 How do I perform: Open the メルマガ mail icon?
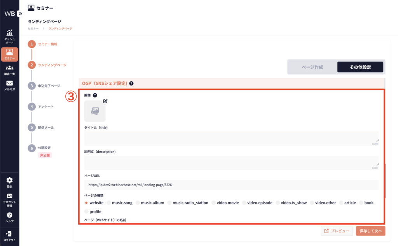(x=9, y=85)
